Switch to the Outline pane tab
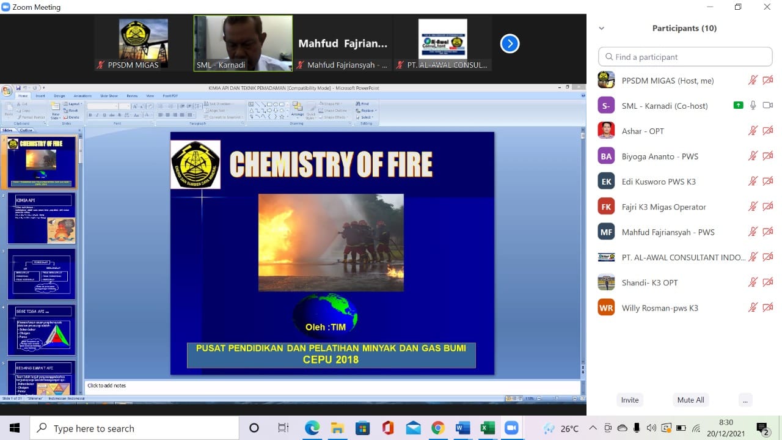The height and width of the screenshot is (440, 782). click(x=26, y=130)
